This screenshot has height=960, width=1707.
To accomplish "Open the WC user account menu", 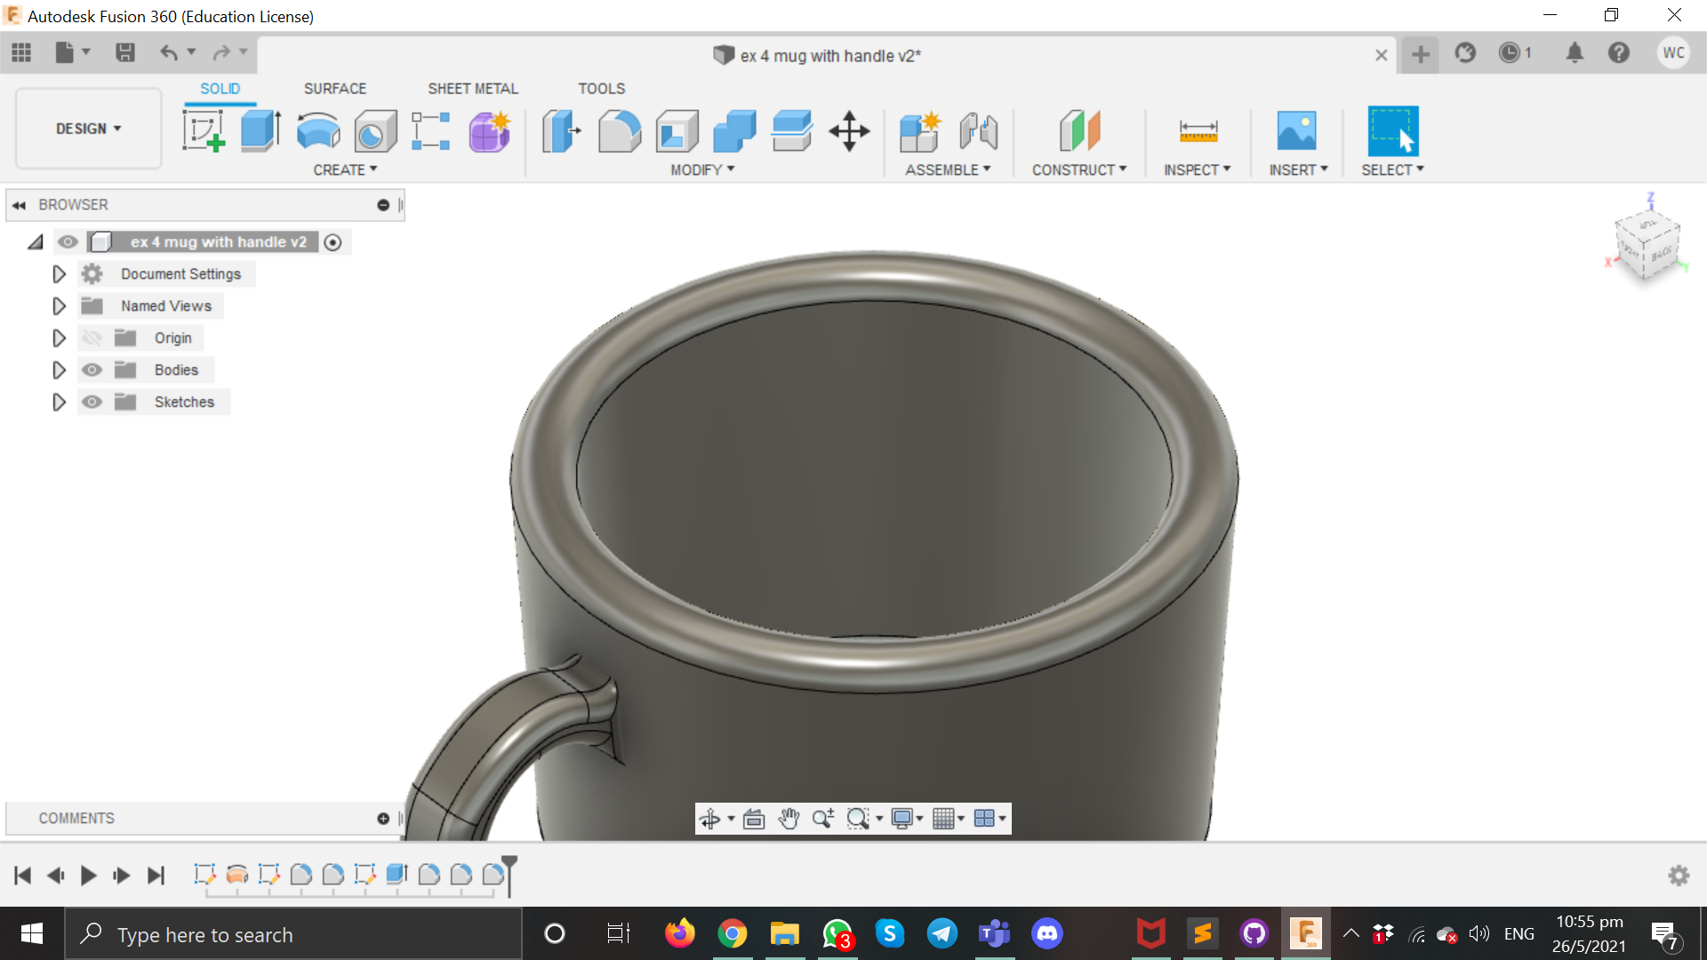I will [1673, 53].
